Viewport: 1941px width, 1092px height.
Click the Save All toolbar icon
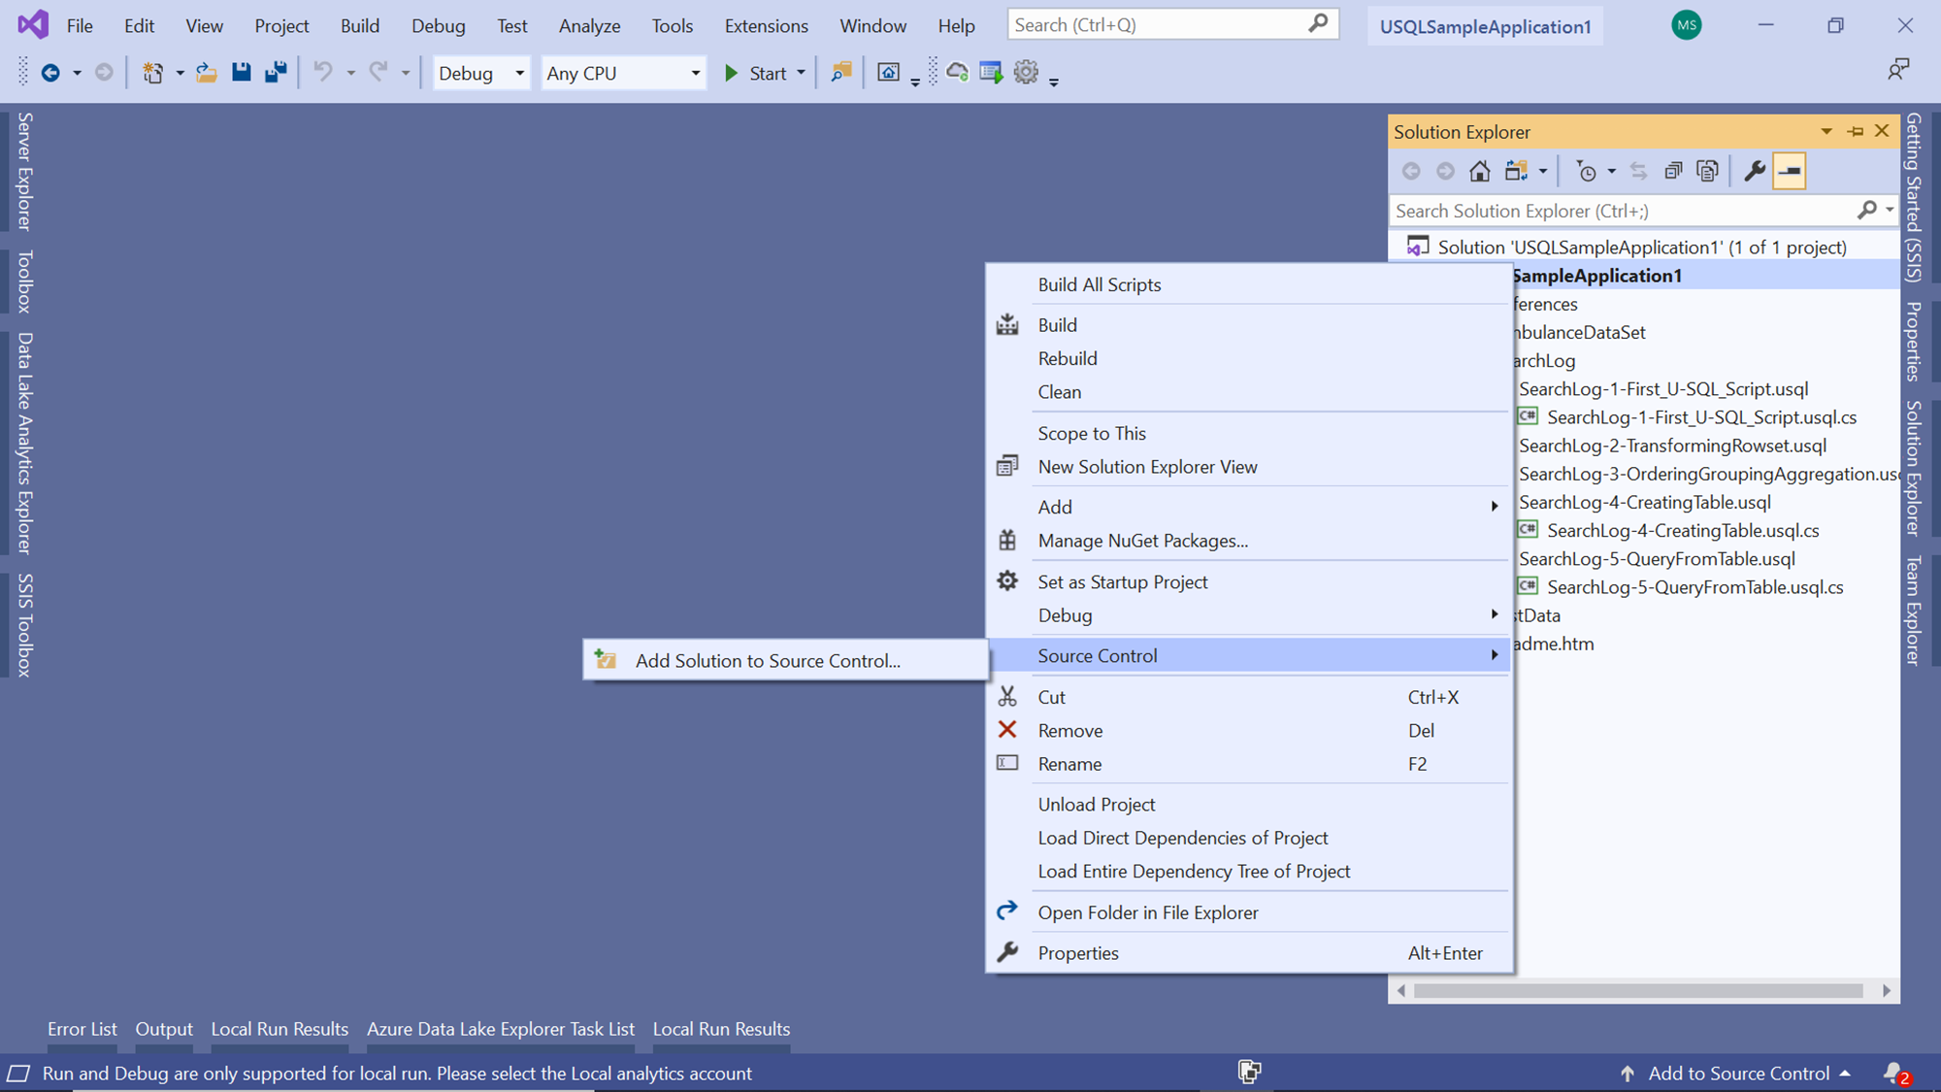click(276, 73)
